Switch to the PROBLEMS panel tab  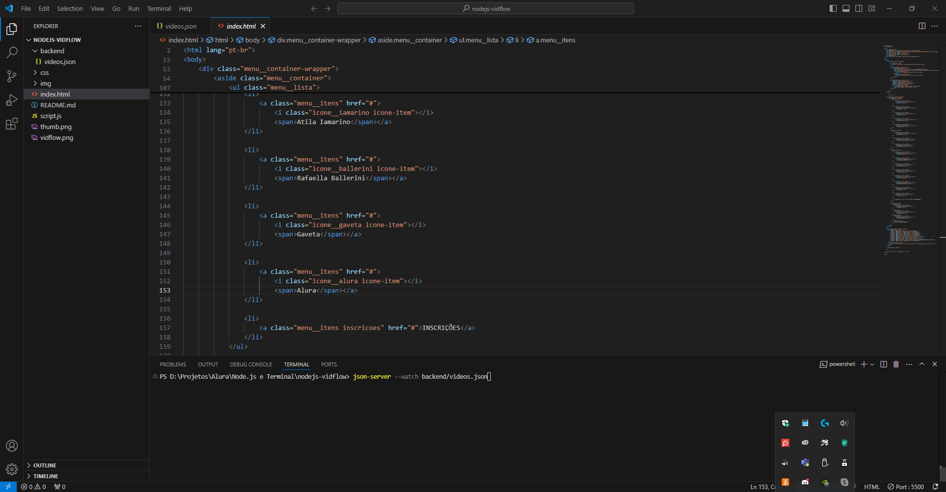(x=173, y=364)
